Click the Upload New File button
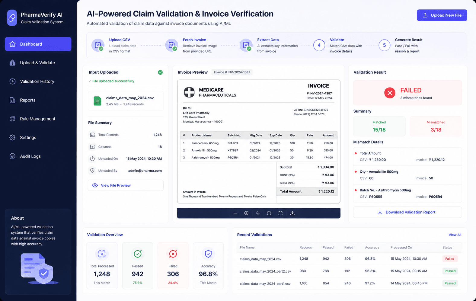The width and height of the screenshot is (476, 301). [442, 15]
